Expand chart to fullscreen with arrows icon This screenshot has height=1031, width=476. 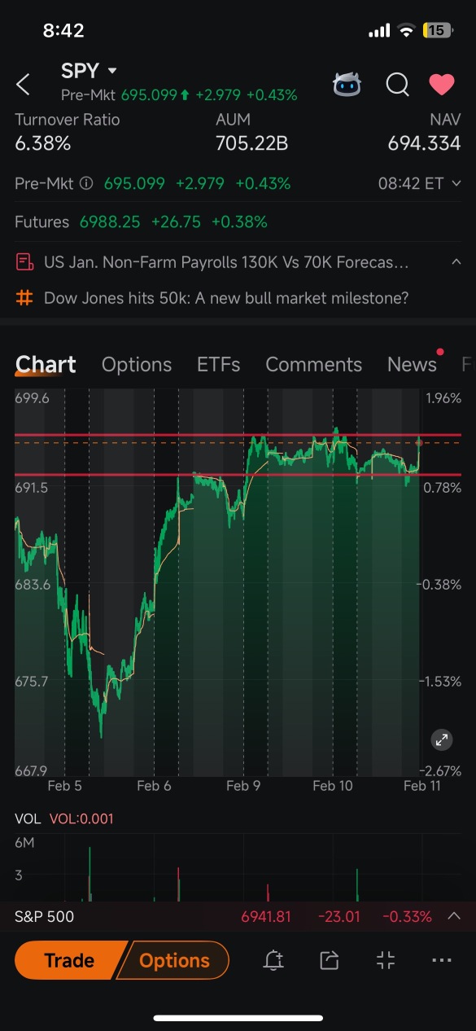pos(442,739)
